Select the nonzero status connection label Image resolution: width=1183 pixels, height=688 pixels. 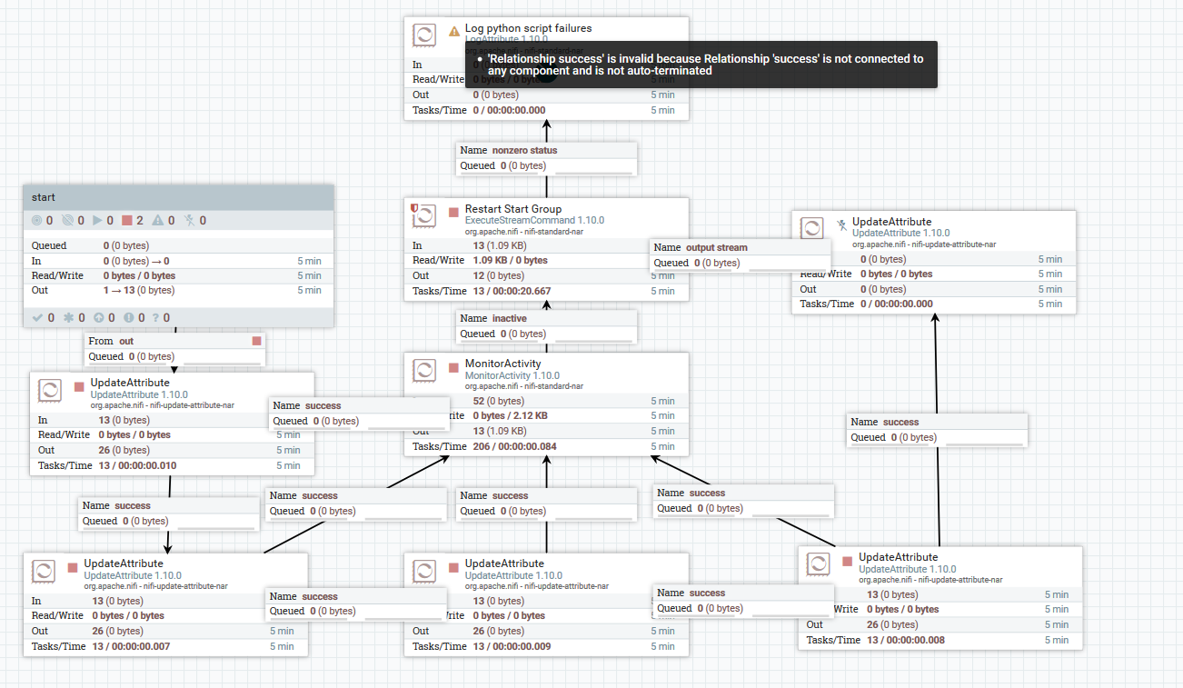pos(546,158)
